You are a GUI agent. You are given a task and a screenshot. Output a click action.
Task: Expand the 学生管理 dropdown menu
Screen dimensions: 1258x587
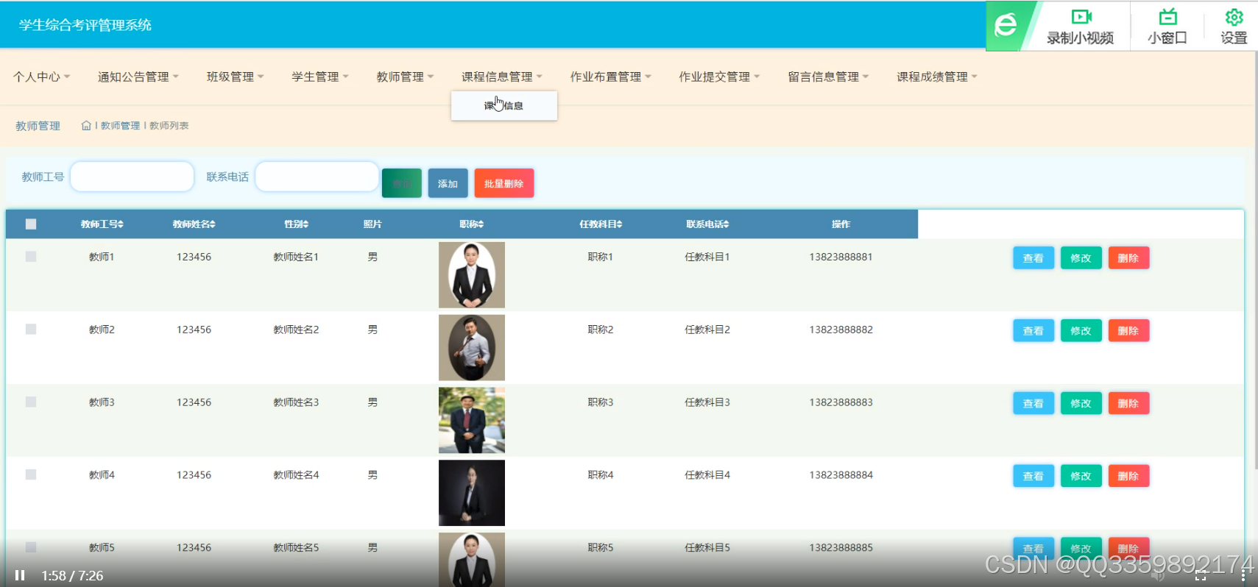tap(320, 77)
